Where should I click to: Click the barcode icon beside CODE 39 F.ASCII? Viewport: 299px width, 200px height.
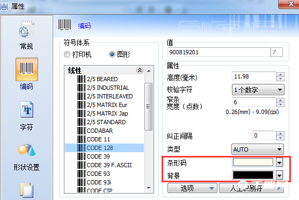tap(81, 165)
